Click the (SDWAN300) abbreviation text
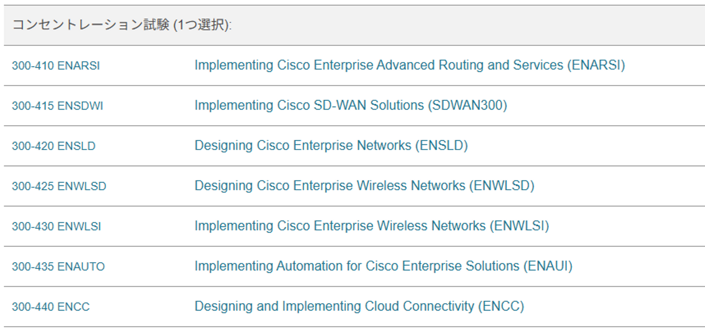The width and height of the screenshot is (705, 333). coord(467,105)
